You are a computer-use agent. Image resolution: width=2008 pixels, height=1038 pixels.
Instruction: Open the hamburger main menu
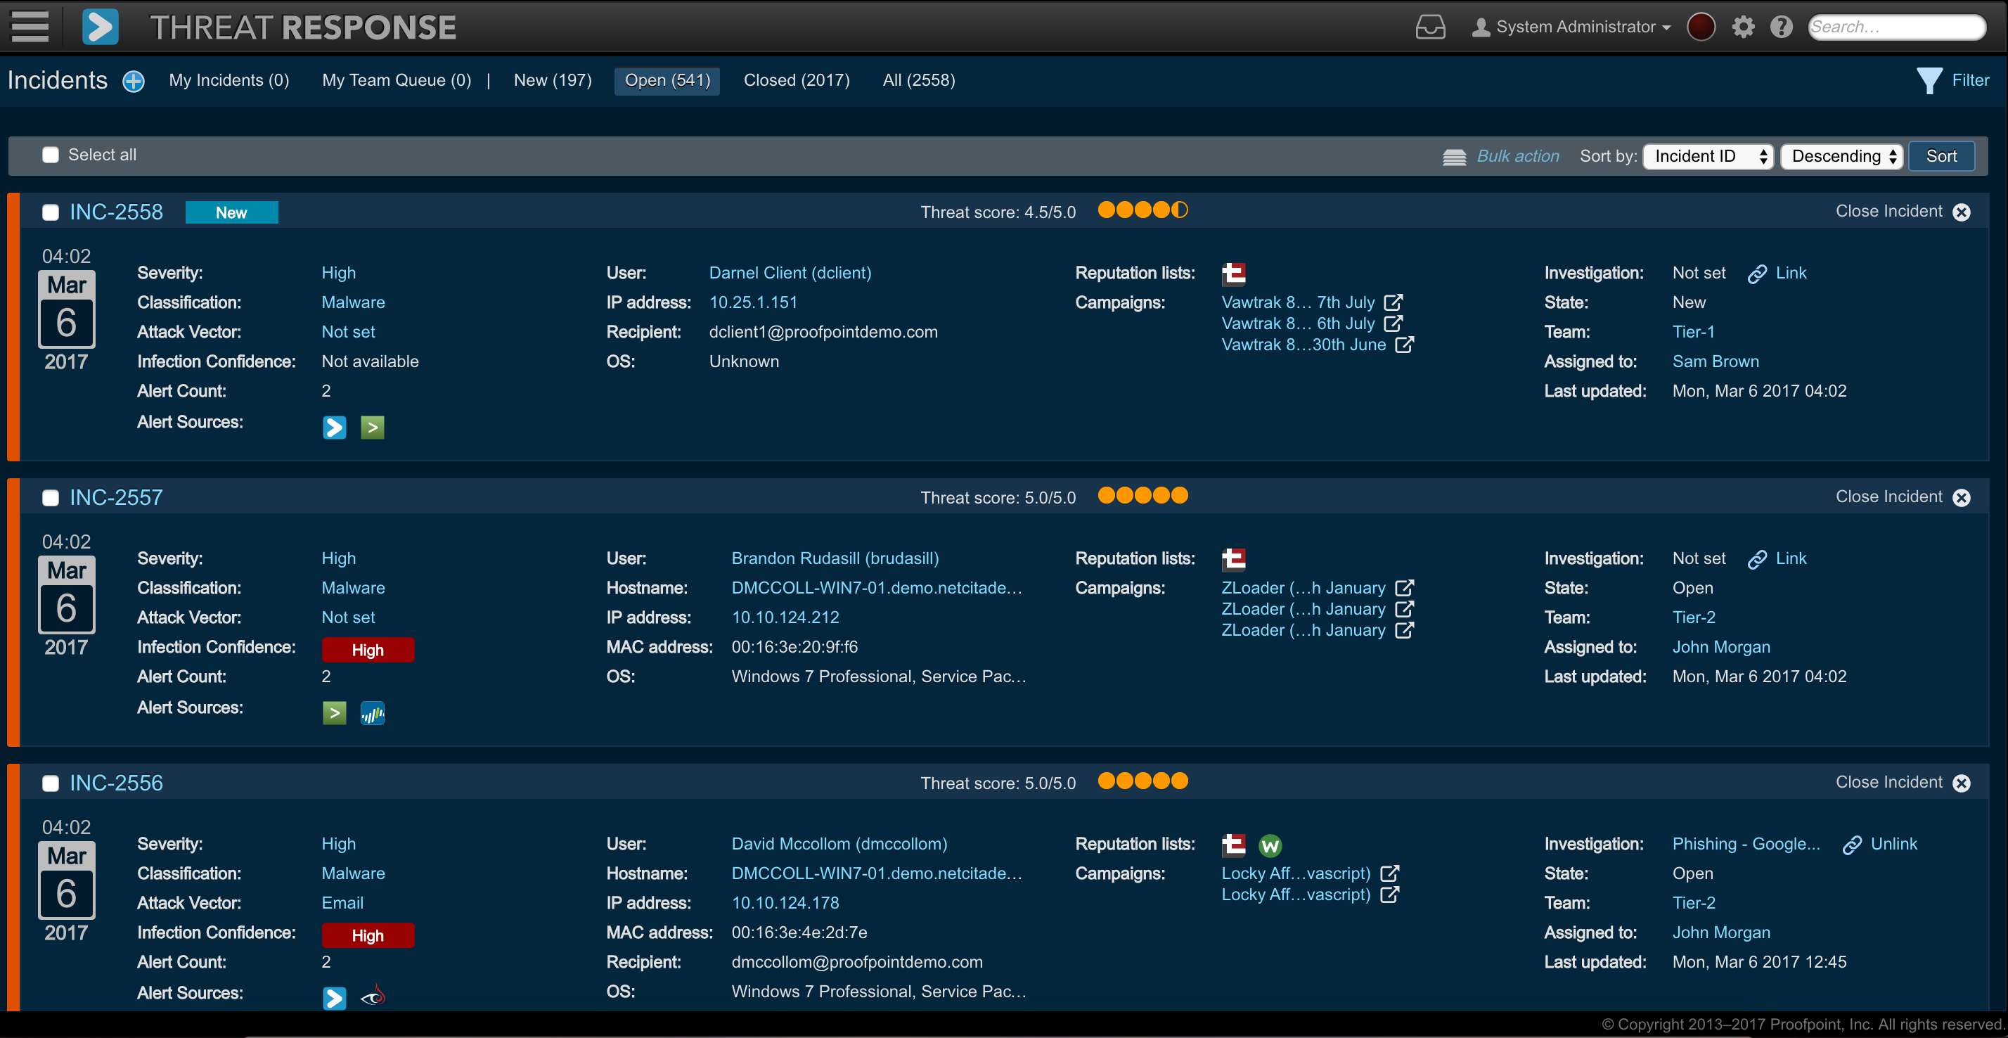point(30,27)
